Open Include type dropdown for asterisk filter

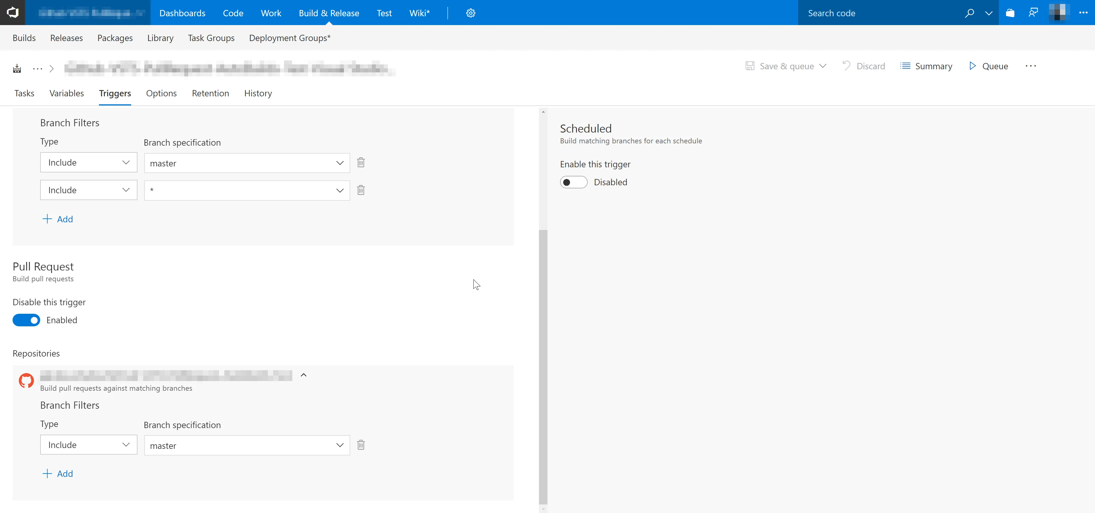(88, 190)
